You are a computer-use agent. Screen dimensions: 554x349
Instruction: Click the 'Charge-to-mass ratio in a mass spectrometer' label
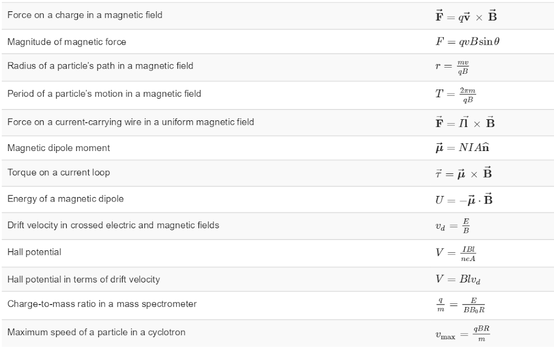102,304
